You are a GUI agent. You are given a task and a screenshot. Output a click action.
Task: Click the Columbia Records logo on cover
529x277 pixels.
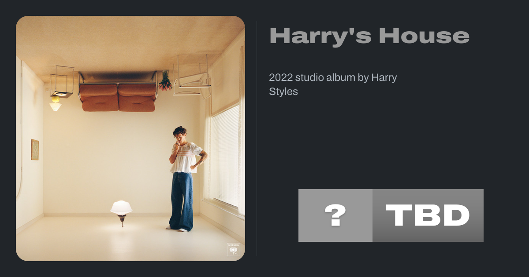233,249
